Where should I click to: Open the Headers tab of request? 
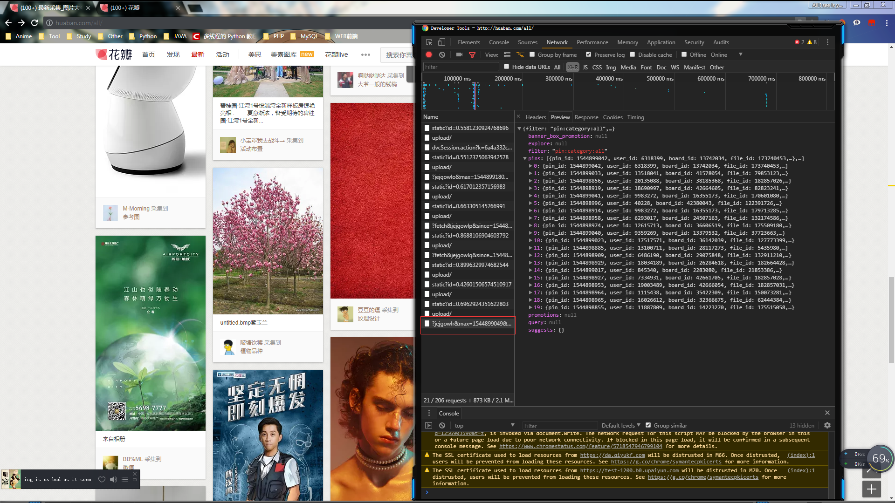tap(536, 117)
